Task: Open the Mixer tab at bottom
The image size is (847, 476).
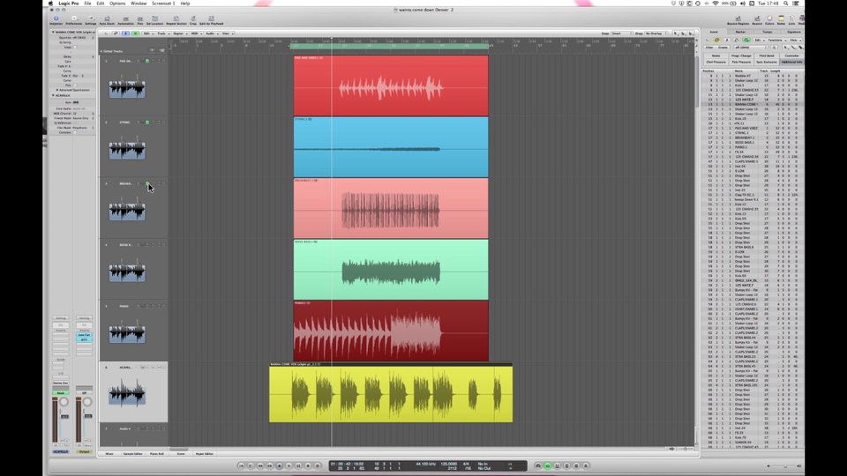Action: click(x=109, y=454)
